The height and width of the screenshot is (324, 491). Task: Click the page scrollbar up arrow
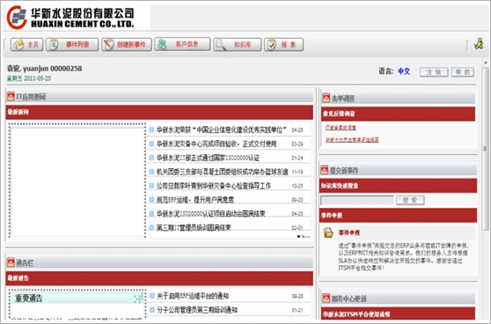pos(486,63)
